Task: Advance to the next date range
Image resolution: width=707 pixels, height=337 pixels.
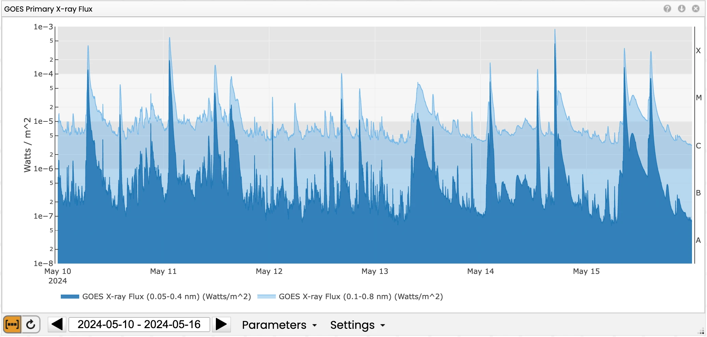Action: coord(221,324)
